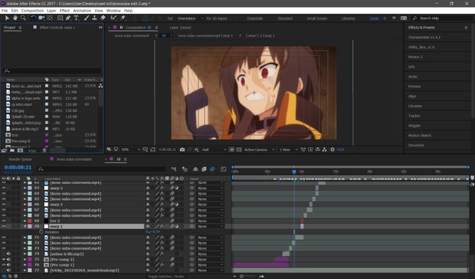475x279 pixels.
Task: Select the Horizontal Type tool
Action: pyautogui.click(x=77, y=18)
